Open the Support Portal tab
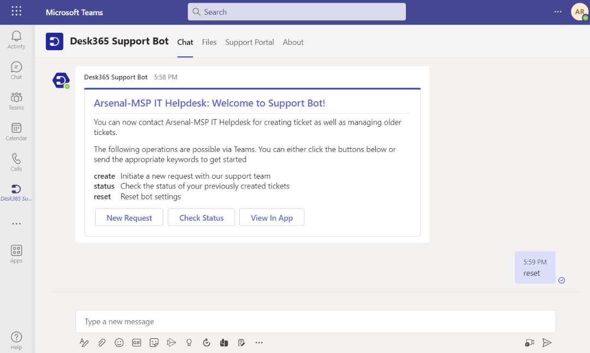Screen dimensions: 590x353 249,42
